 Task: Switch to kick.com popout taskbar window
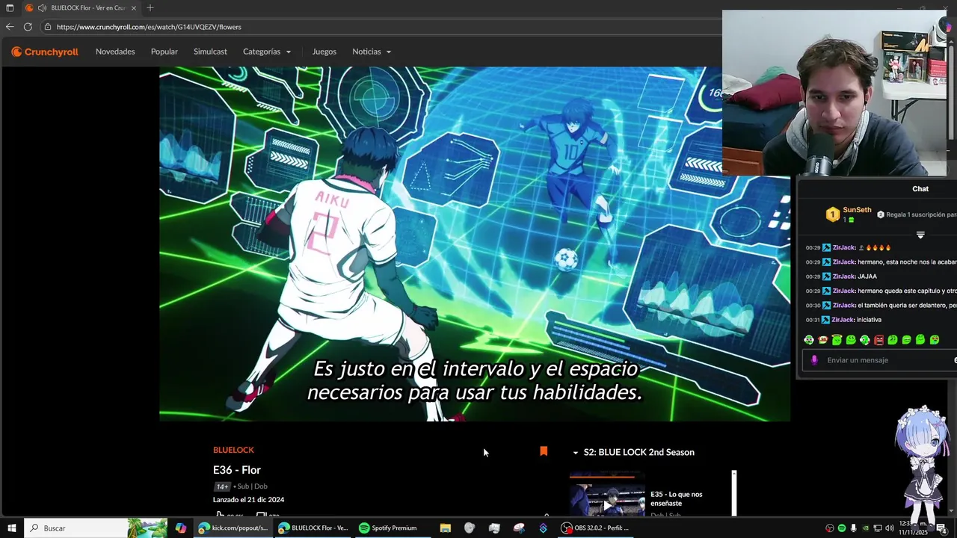233,528
